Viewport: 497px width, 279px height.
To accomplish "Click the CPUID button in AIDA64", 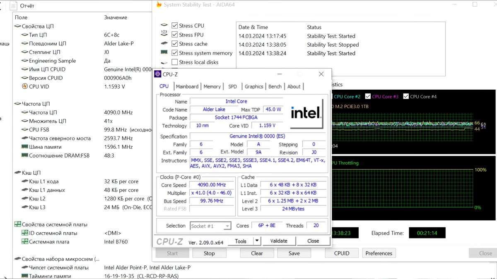I will [x=342, y=253].
